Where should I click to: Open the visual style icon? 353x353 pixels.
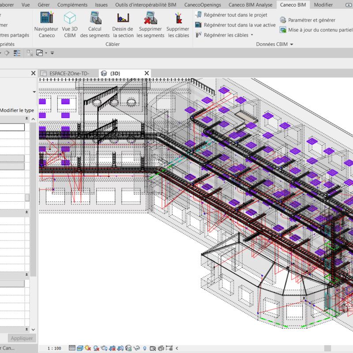pos(80,348)
